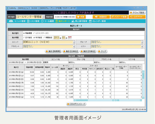
Task: Select the 稼動履歴 radio button
Action: (24, 33)
